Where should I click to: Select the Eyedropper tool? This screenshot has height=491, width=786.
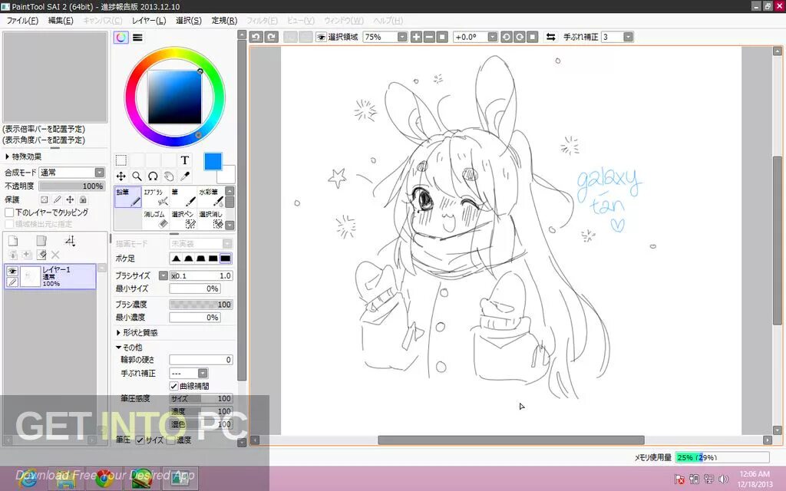click(185, 176)
